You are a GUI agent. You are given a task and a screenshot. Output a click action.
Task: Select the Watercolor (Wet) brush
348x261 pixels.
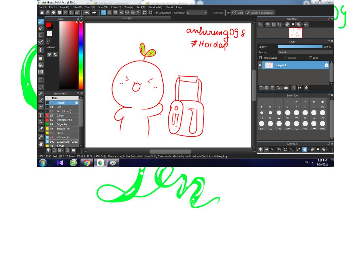click(x=62, y=142)
